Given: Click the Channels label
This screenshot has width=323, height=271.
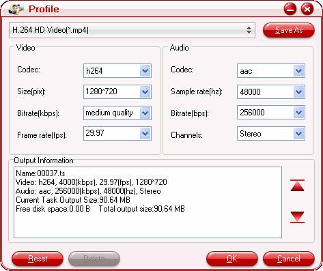Looking at the screenshot, I should coord(186,135).
